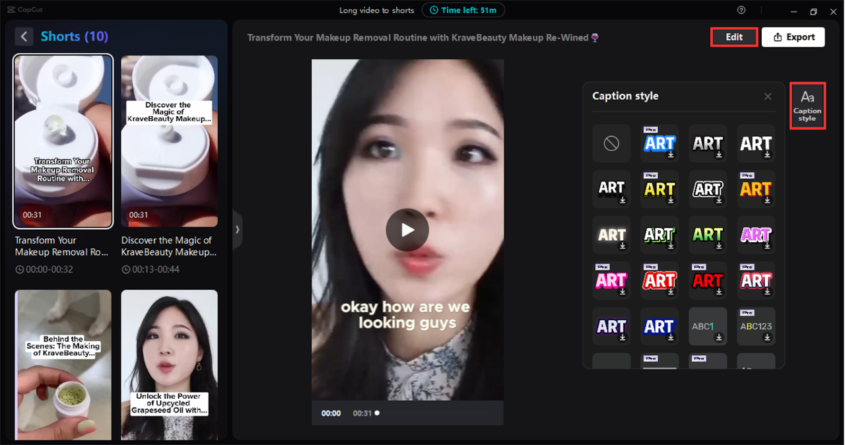Select the bright green ART caption style

coord(708,234)
